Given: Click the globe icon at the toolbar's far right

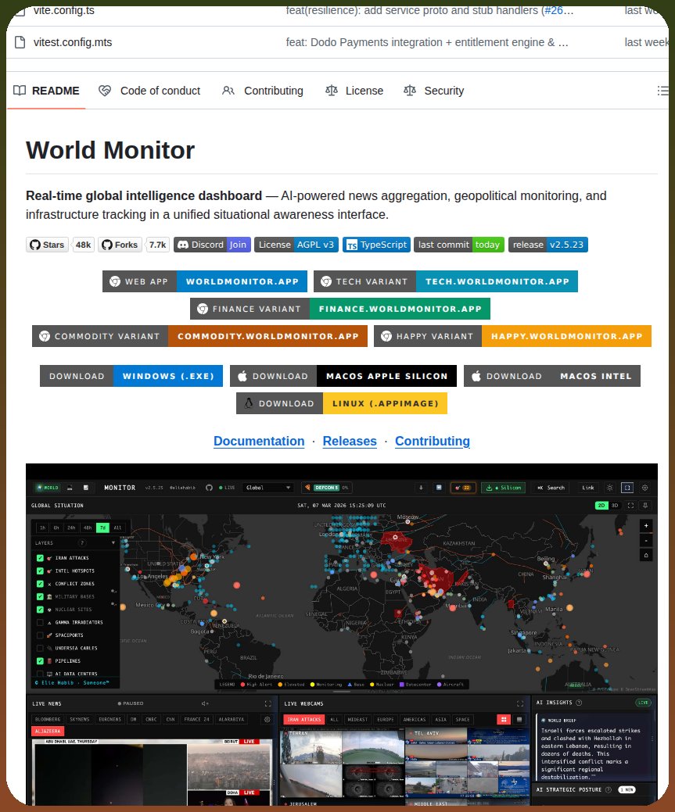Looking at the screenshot, I should coord(644,488).
